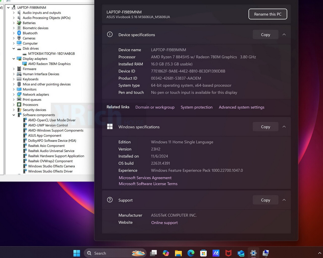Screen dimensions: 323x258
Task: Open Domain or workgroup link
Action: coord(155,107)
